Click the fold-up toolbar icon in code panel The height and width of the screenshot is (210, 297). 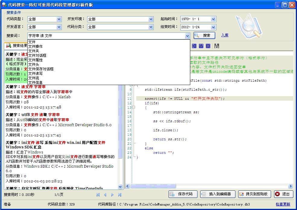click(x=201, y=46)
